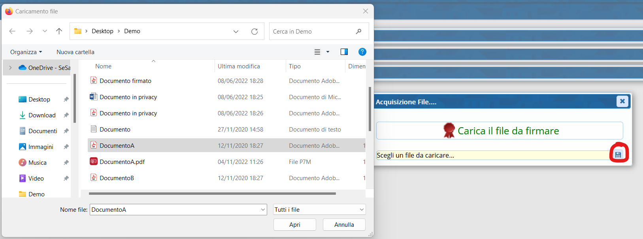This screenshot has width=643, height=239.
Task: Expand the OneDrive tree node
Action: (11, 68)
